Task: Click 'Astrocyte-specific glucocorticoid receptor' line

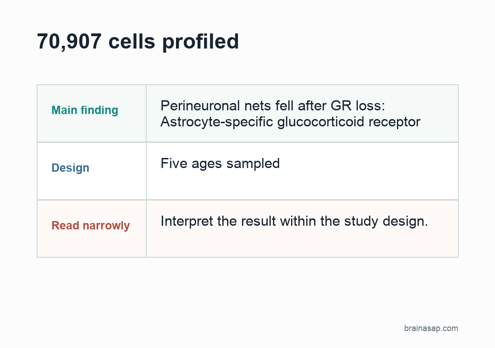Action: 291,122
